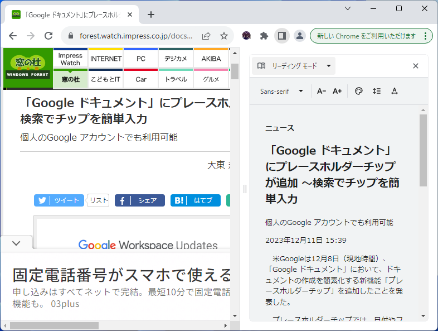Click the horizontal scroll left arrow
This screenshot has height=331, width=438.
point(4,325)
